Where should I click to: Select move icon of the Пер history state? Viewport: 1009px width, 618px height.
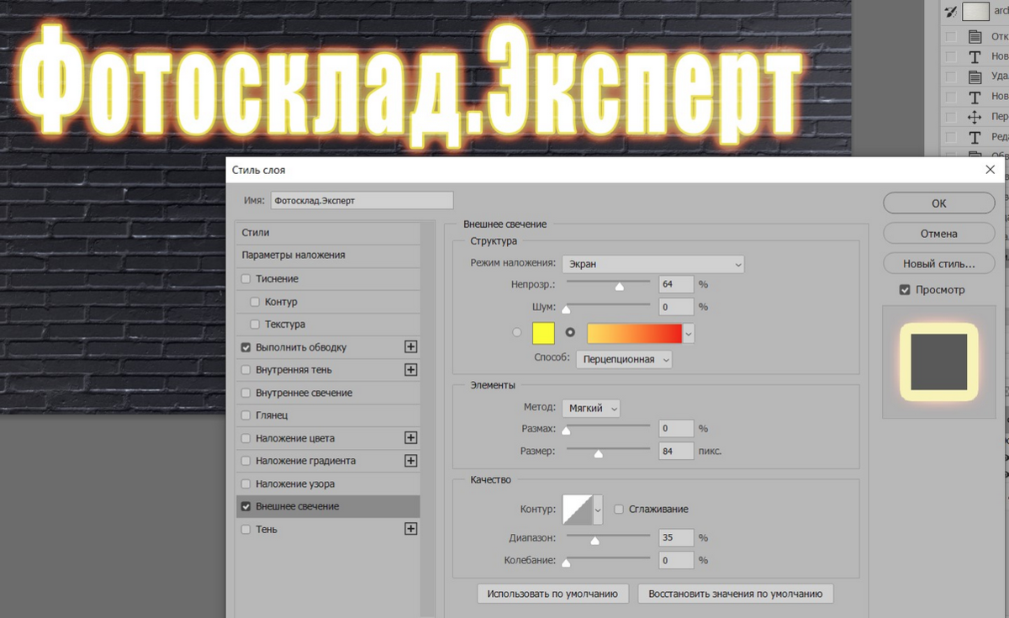(975, 117)
